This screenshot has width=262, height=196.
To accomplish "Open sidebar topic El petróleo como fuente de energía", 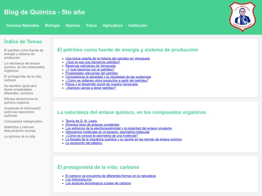I will 24,54.
